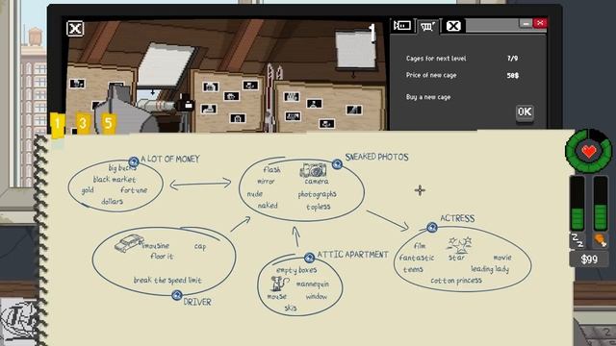616x346 pixels.
Task: Click the word 'nude'
Action: point(254,194)
